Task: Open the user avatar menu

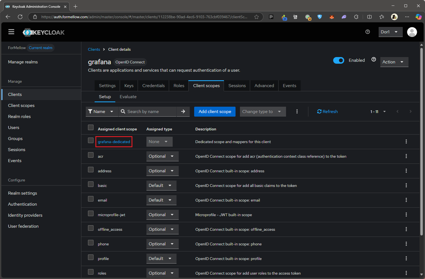Action: click(x=412, y=32)
